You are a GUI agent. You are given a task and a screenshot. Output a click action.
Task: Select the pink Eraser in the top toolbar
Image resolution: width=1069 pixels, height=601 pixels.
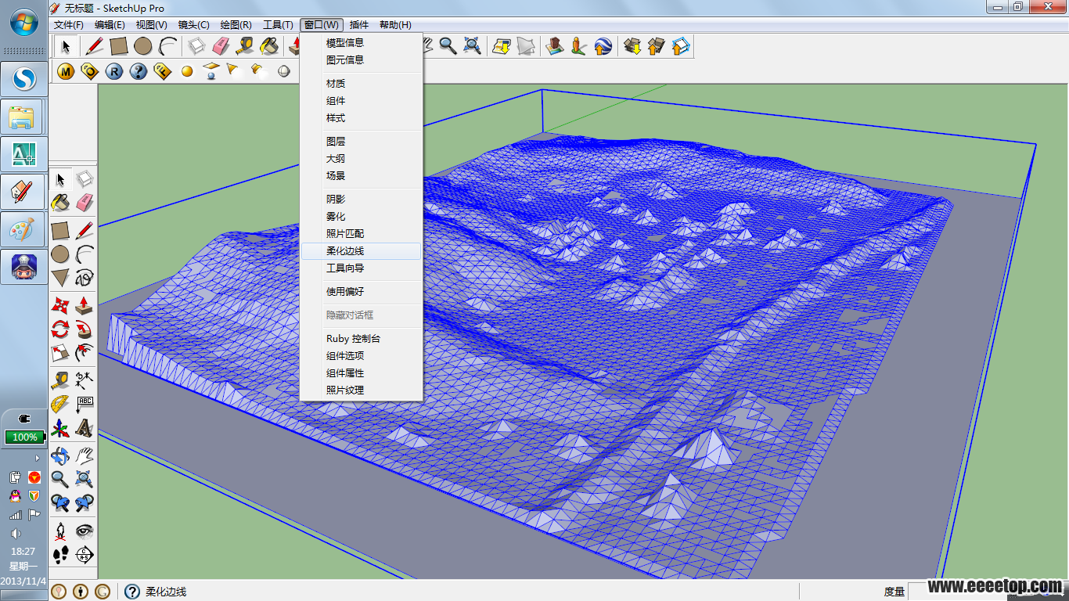[x=221, y=46]
